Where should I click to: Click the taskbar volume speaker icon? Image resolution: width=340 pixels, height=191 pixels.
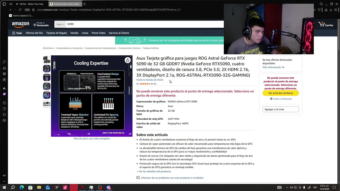tap(291, 188)
